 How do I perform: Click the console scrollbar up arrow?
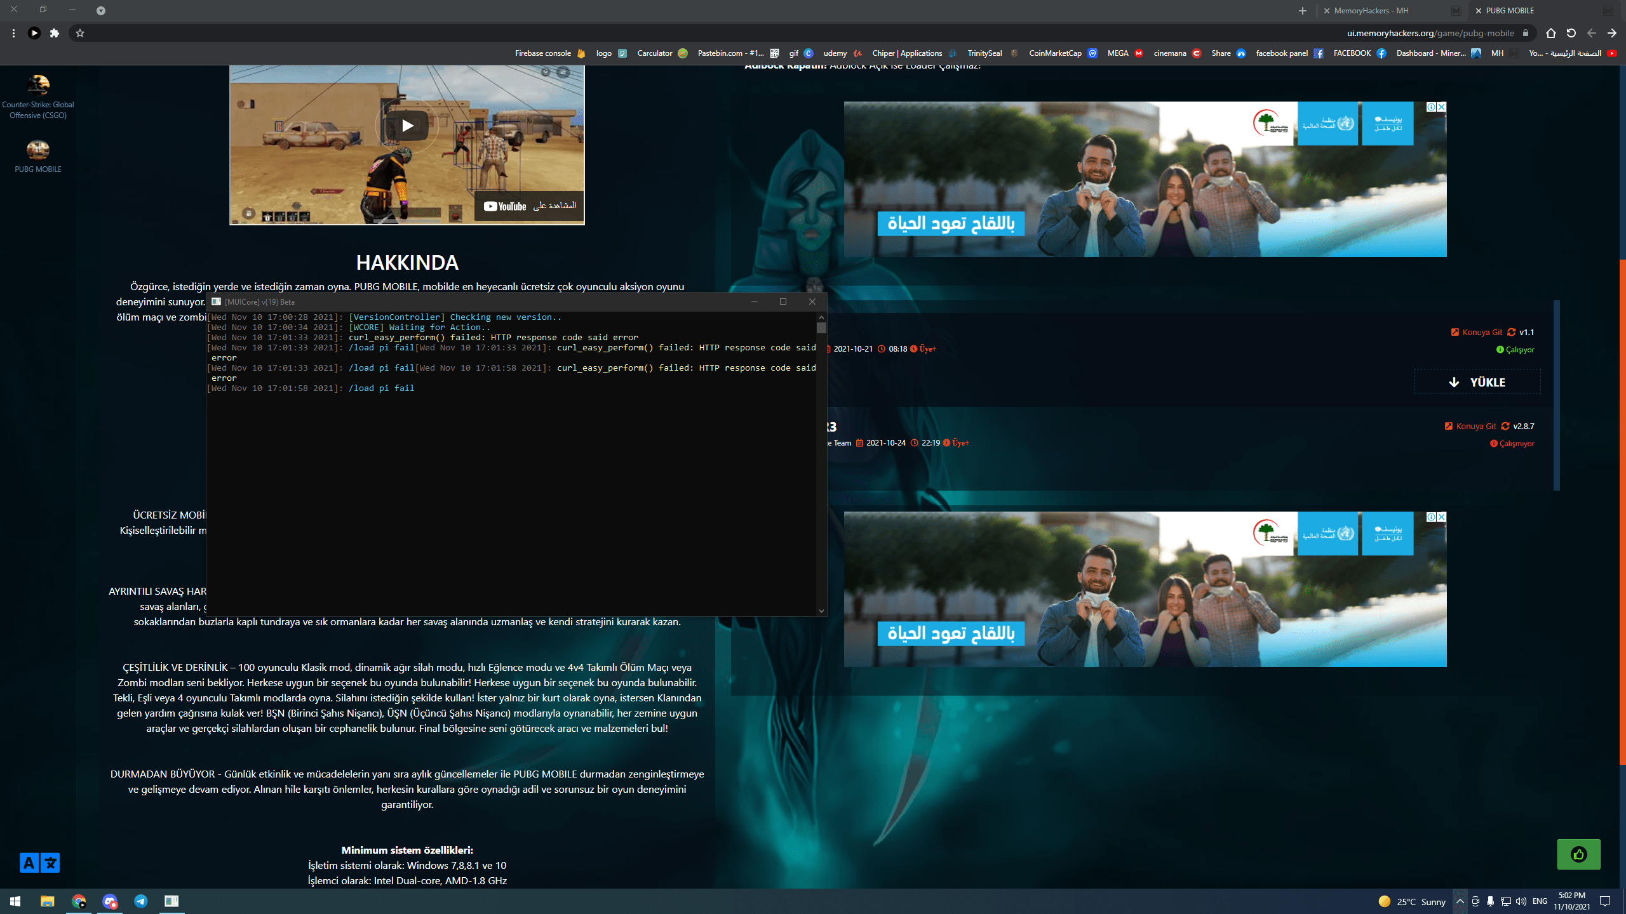click(x=821, y=317)
